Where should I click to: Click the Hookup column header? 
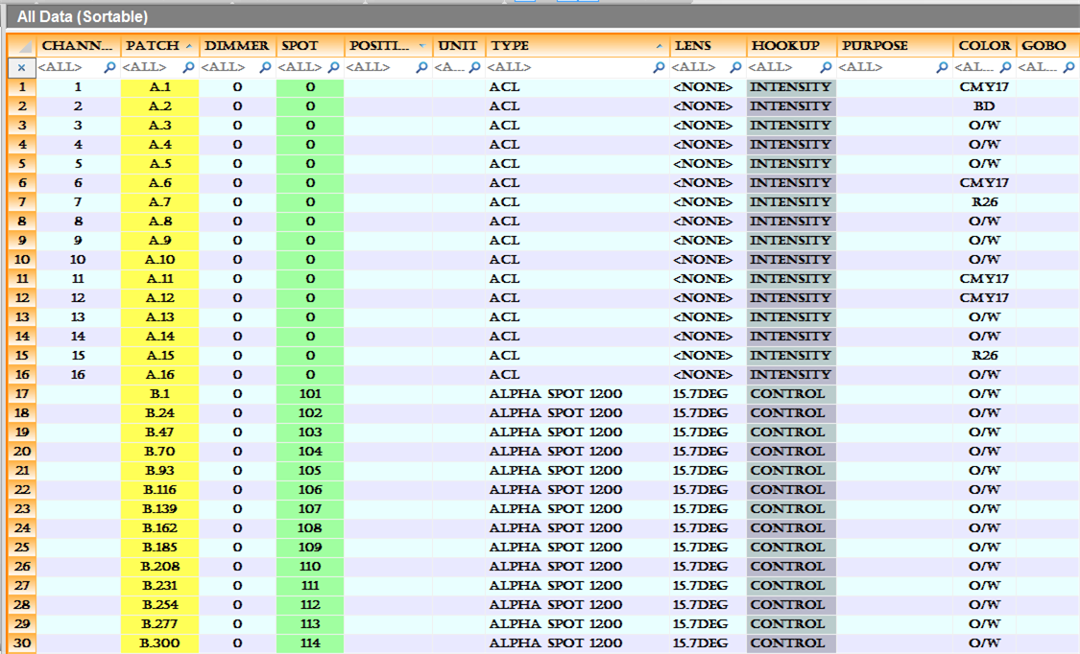pyautogui.click(x=785, y=46)
